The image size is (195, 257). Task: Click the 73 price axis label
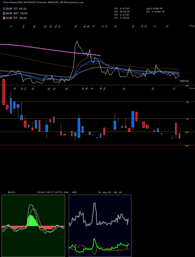point(187,119)
